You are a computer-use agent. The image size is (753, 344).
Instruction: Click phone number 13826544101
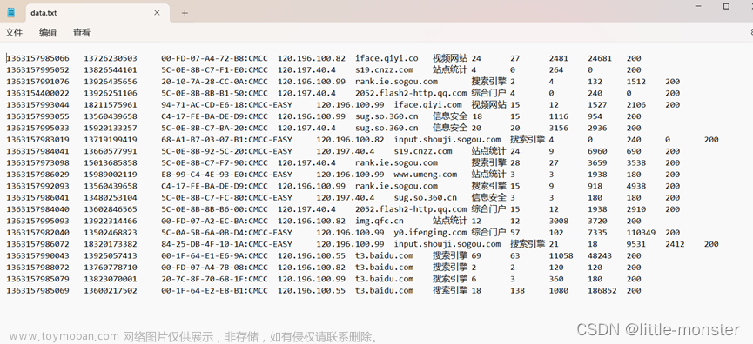pos(111,70)
